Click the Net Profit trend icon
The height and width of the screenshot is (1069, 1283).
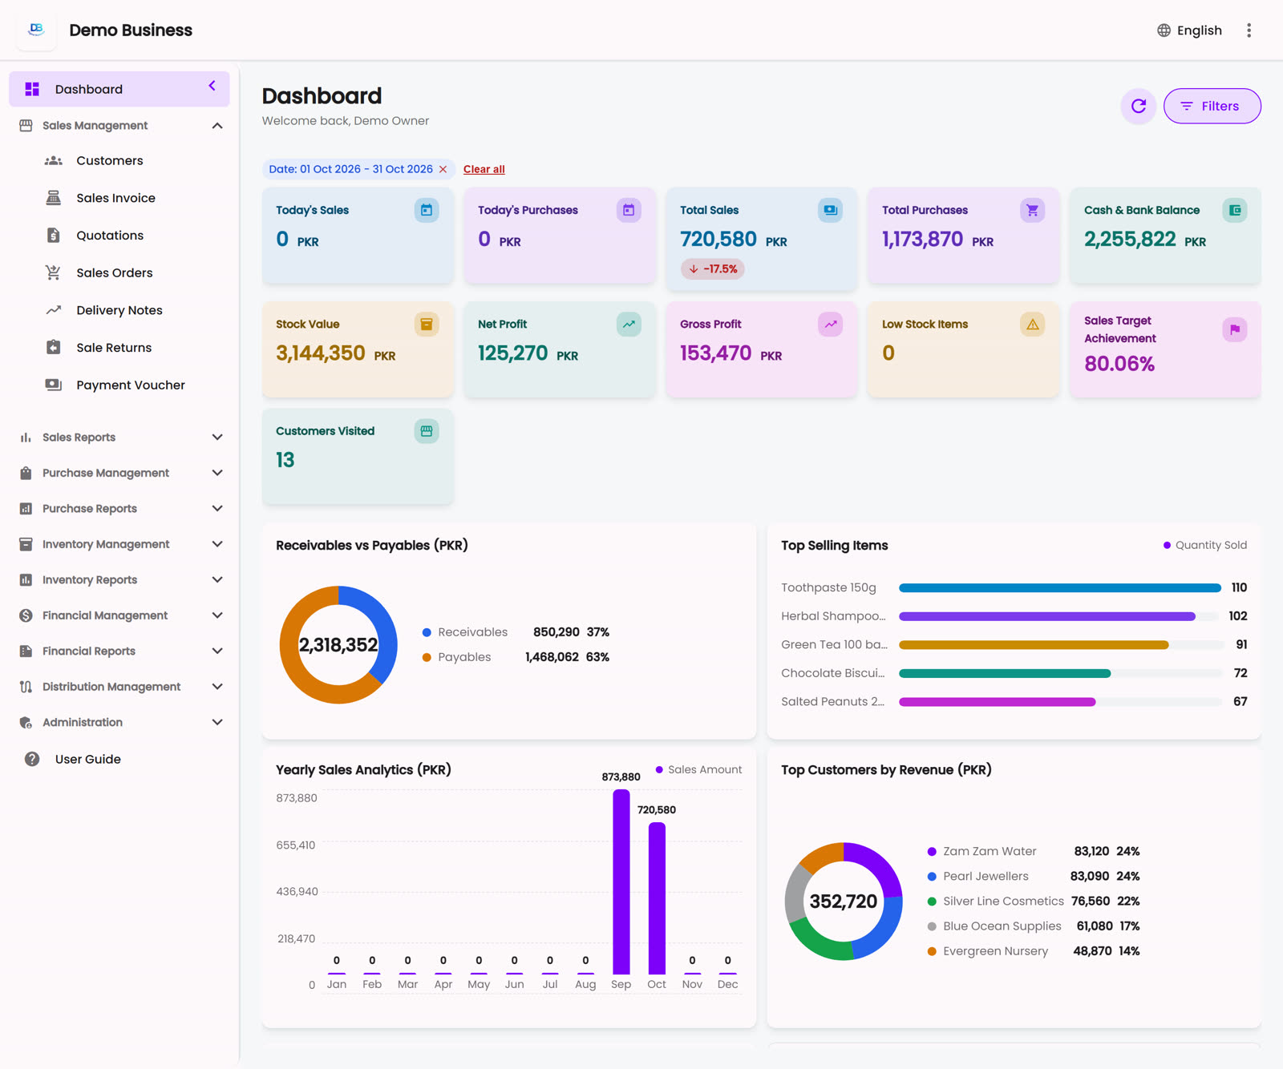pyautogui.click(x=629, y=324)
